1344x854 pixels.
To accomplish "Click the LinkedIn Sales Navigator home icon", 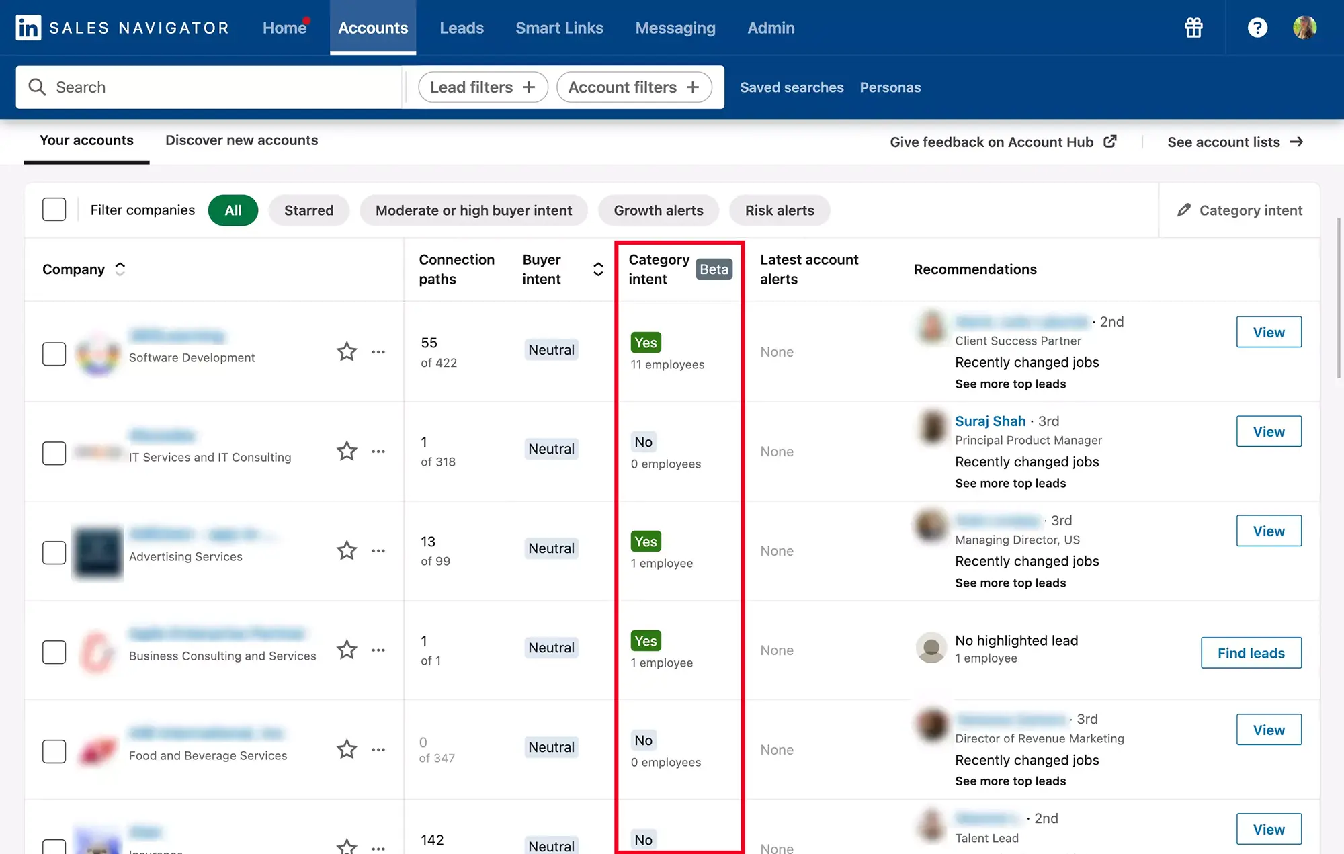I will (x=26, y=26).
